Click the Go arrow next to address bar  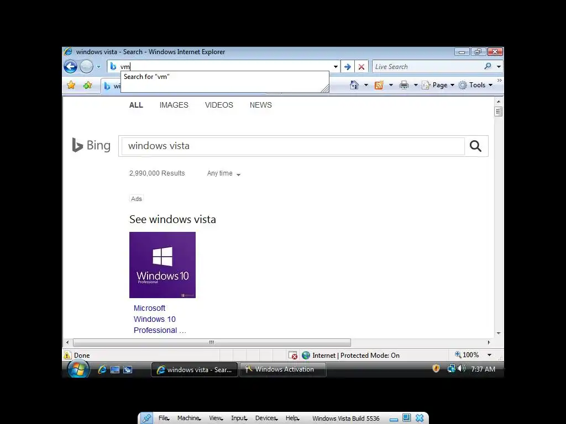[x=347, y=67]
